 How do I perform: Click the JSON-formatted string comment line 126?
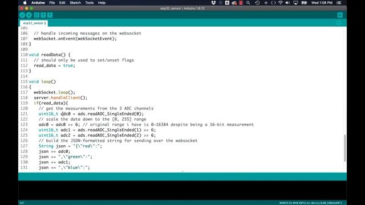point(118,141)
